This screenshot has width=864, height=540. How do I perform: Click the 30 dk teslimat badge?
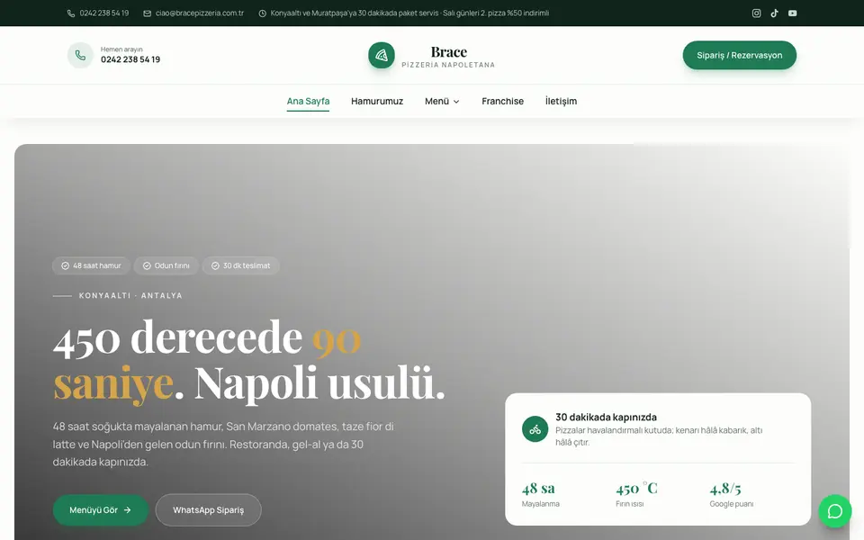[x=241, y=265]
